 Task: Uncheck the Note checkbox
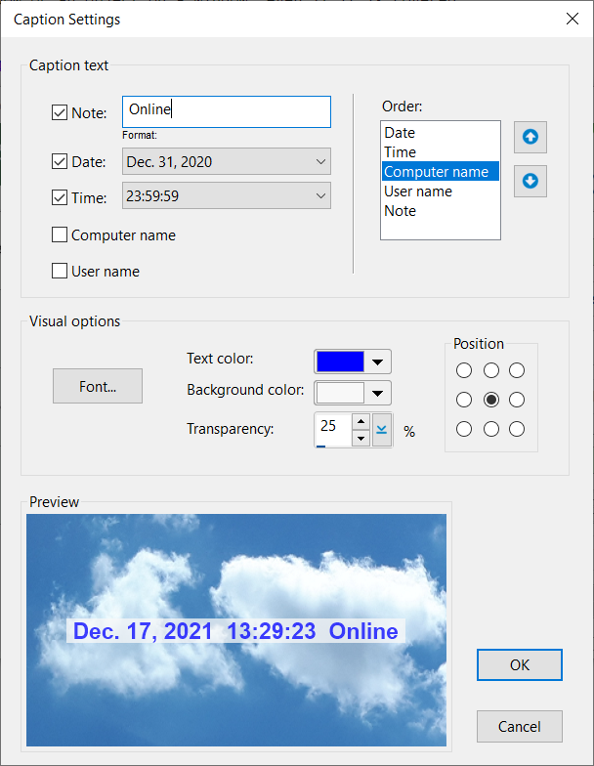click(x=60, y=112)
